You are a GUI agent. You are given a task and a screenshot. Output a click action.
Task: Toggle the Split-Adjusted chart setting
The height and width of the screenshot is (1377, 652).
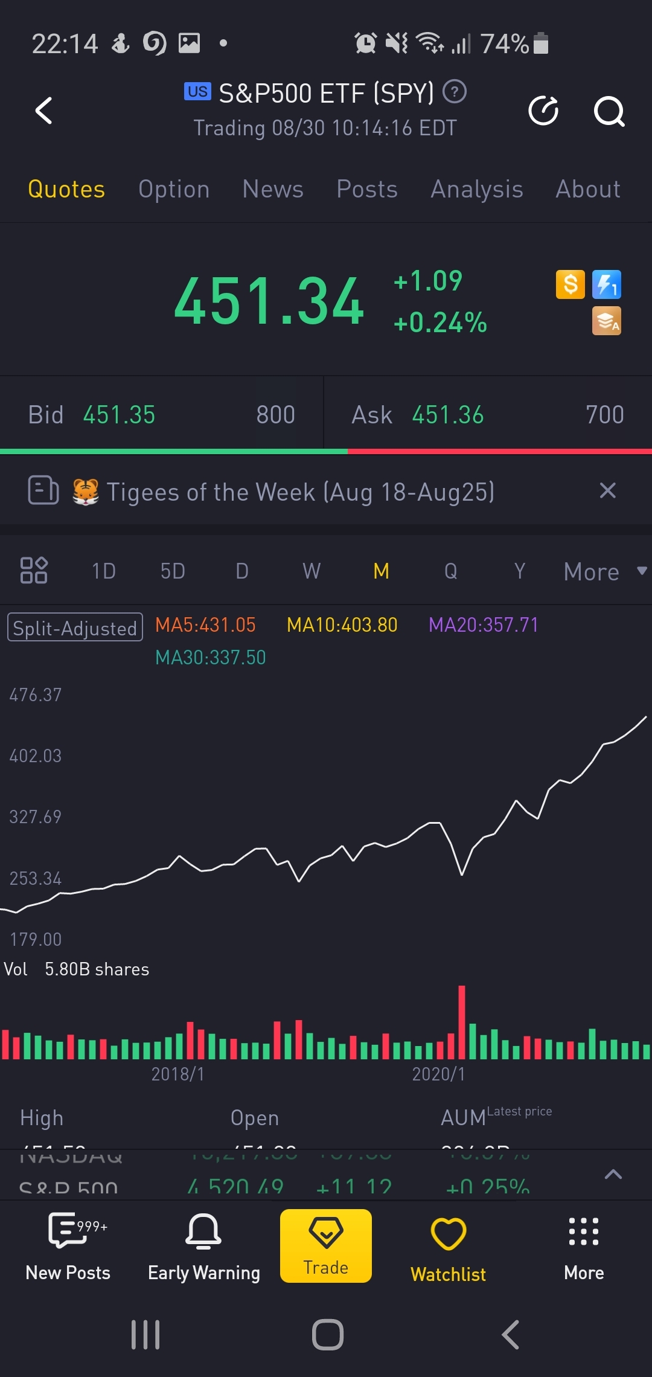(x=75, y=628)
